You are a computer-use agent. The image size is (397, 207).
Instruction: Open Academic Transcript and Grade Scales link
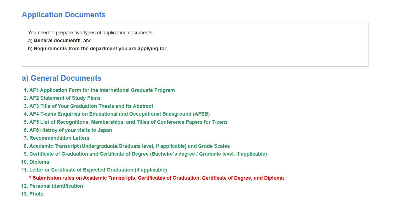click(129, 146)
